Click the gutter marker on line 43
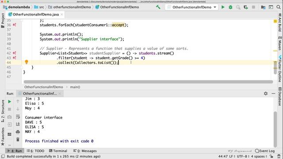283x159 pixels. 15,58
